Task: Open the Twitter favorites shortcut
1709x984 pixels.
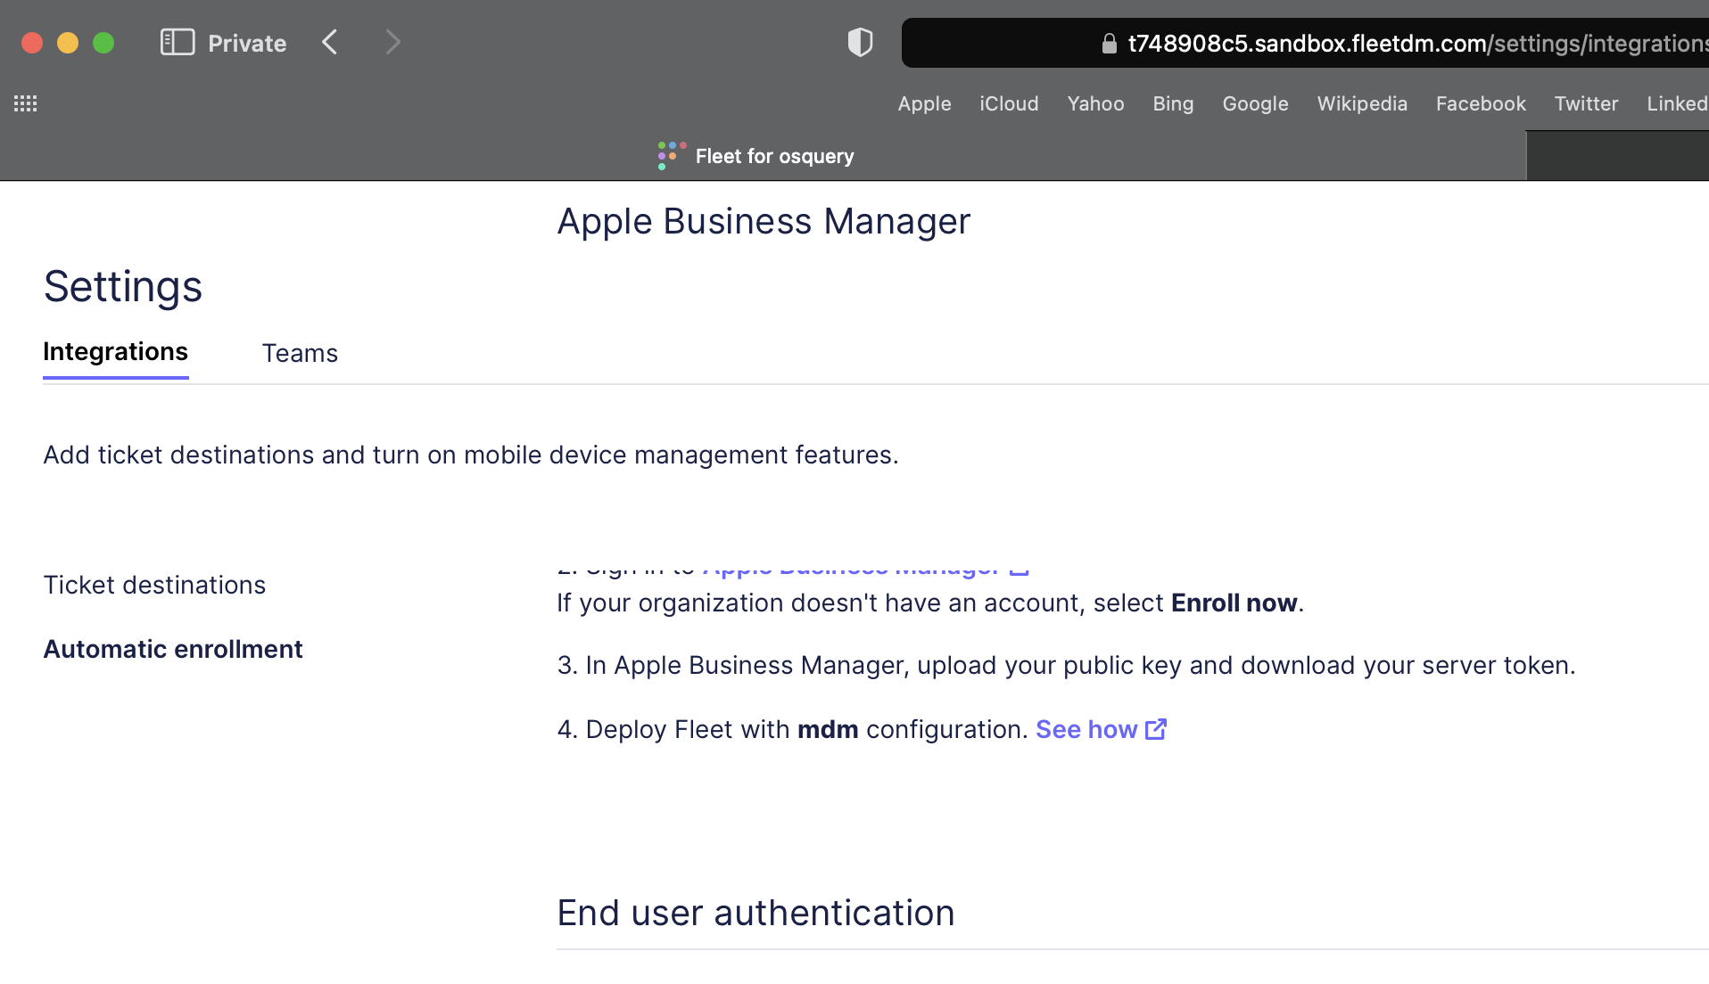Action: 1586,103
